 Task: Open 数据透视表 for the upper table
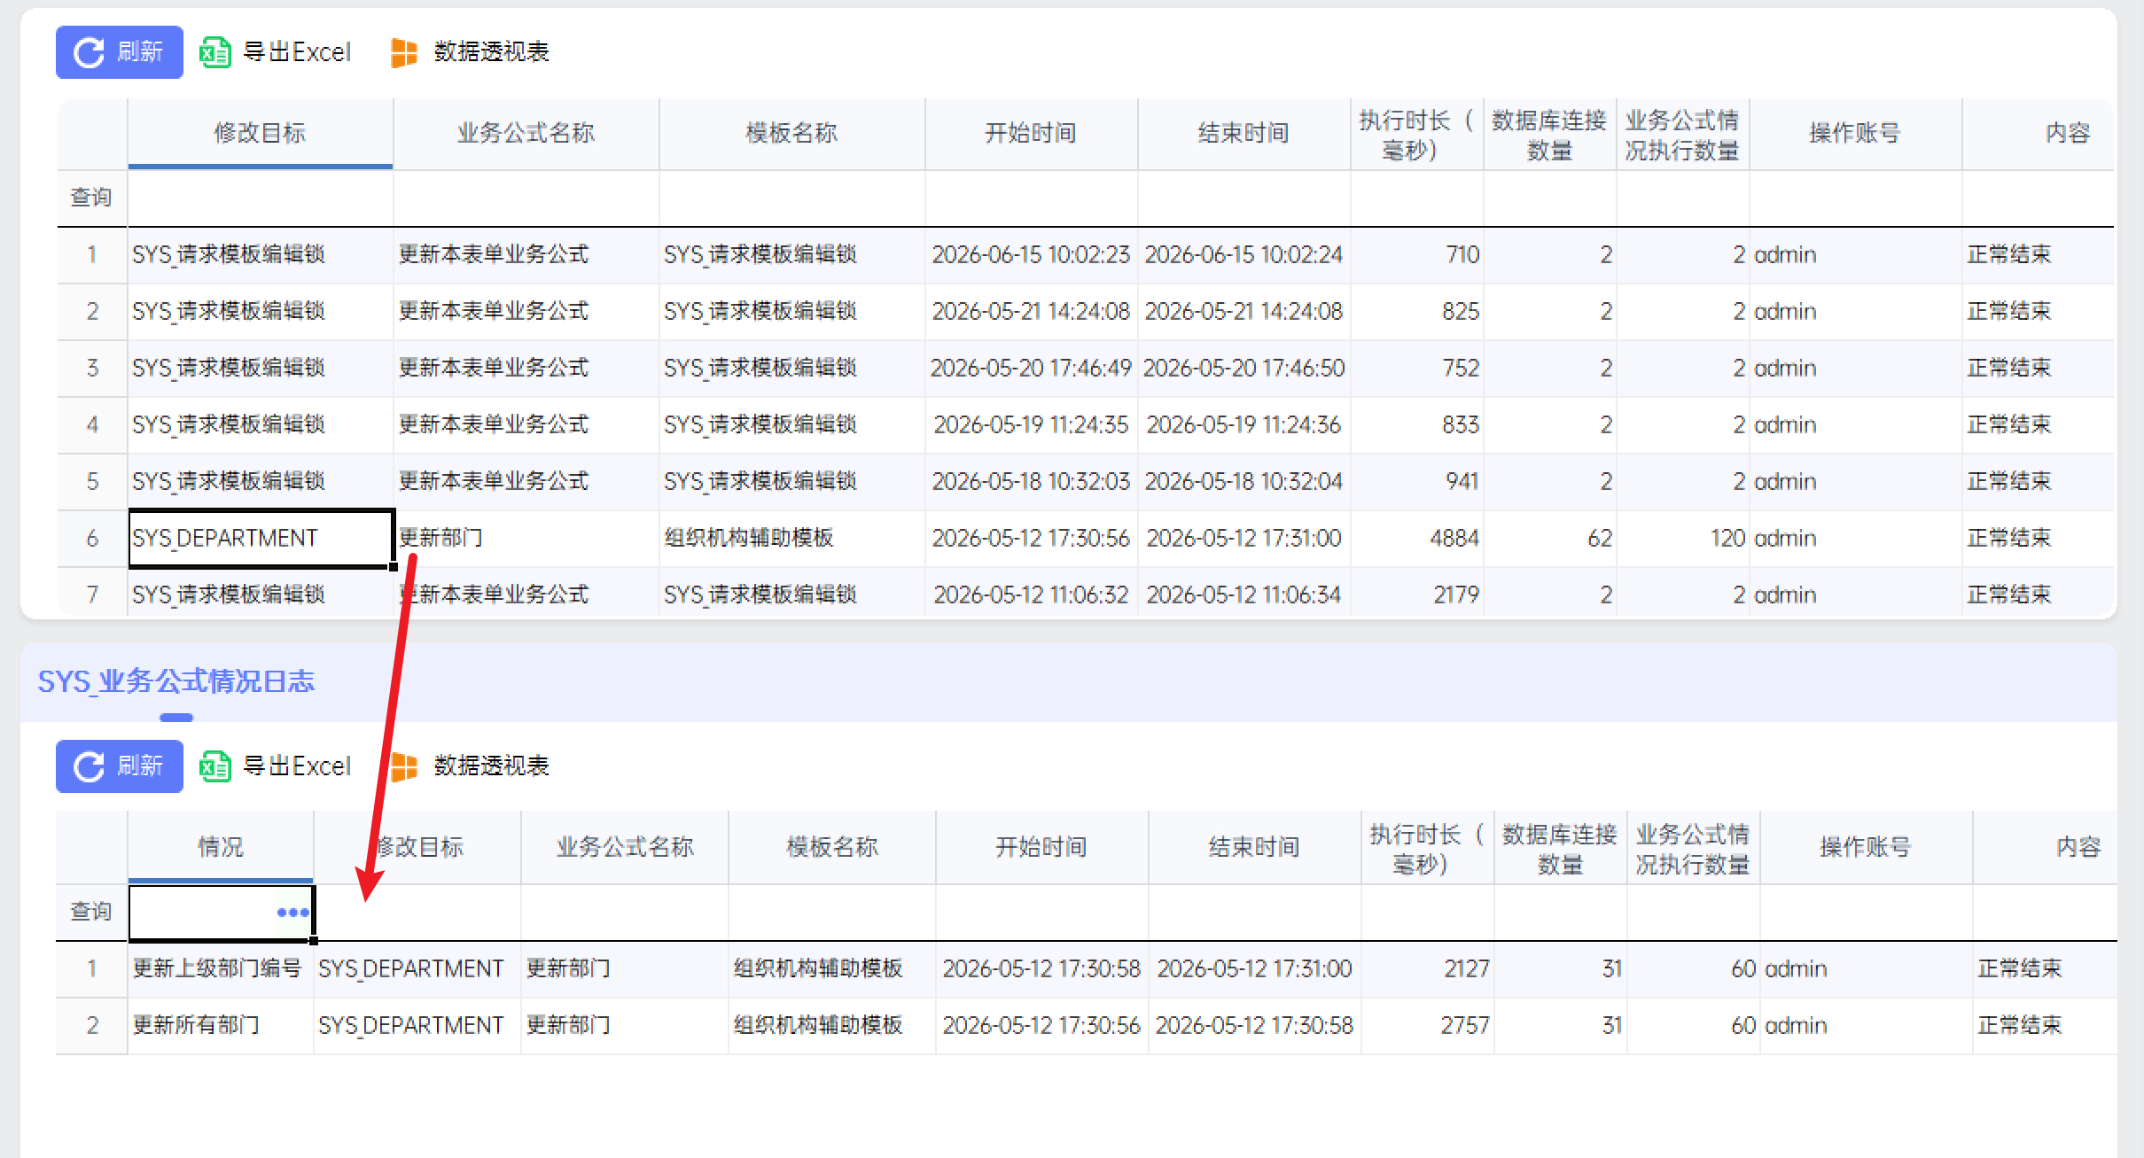[470, 52]
